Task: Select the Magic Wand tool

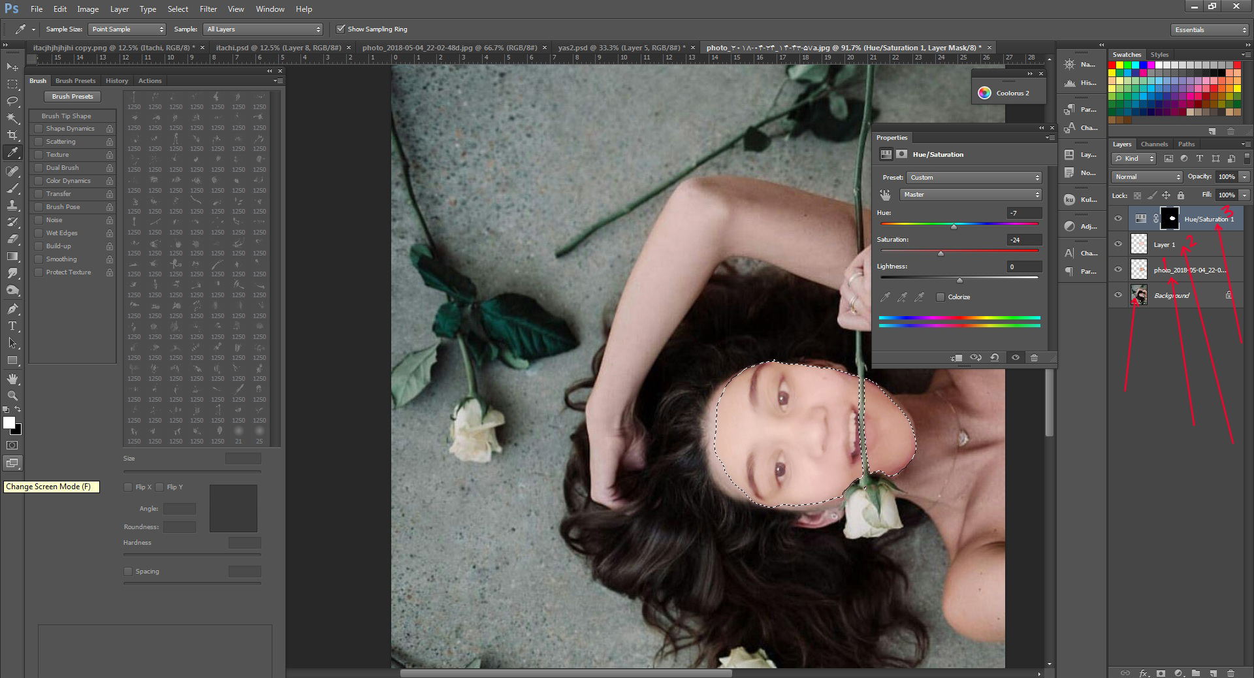Action: pos(12,118)
